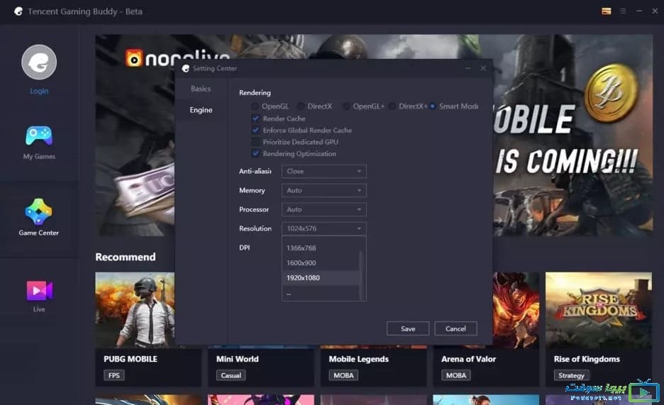Open the Anti-aliasing dropdown
This screenshot has width=664, height=405.
click(x=324, y=172)
